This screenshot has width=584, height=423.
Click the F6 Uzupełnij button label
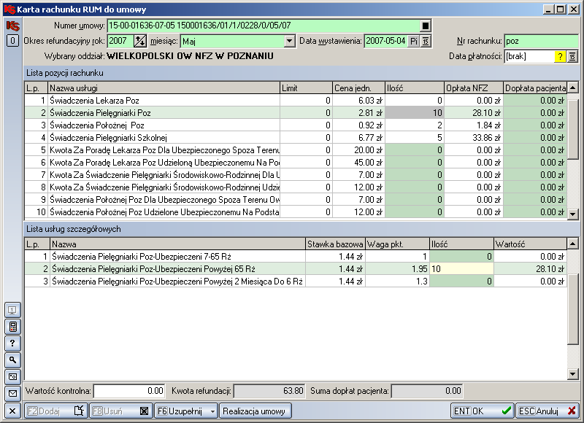180,411
